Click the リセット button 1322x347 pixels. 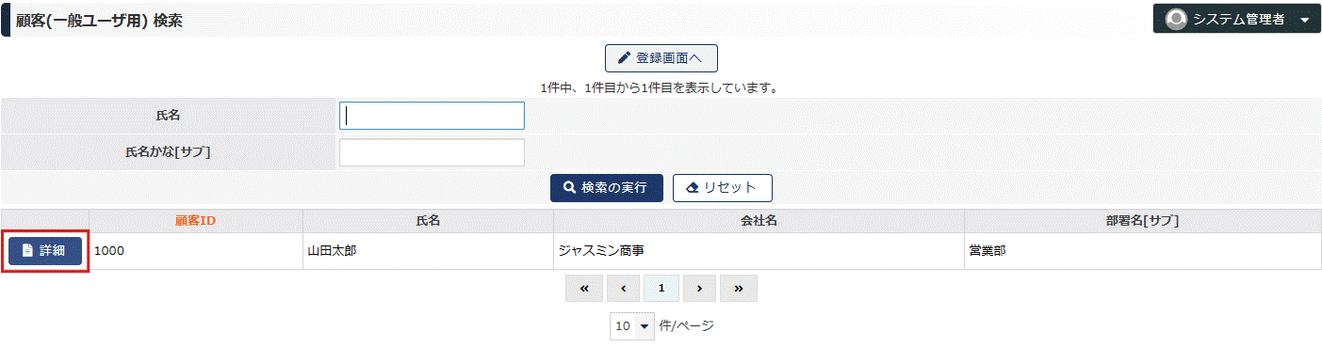[722, 187]
